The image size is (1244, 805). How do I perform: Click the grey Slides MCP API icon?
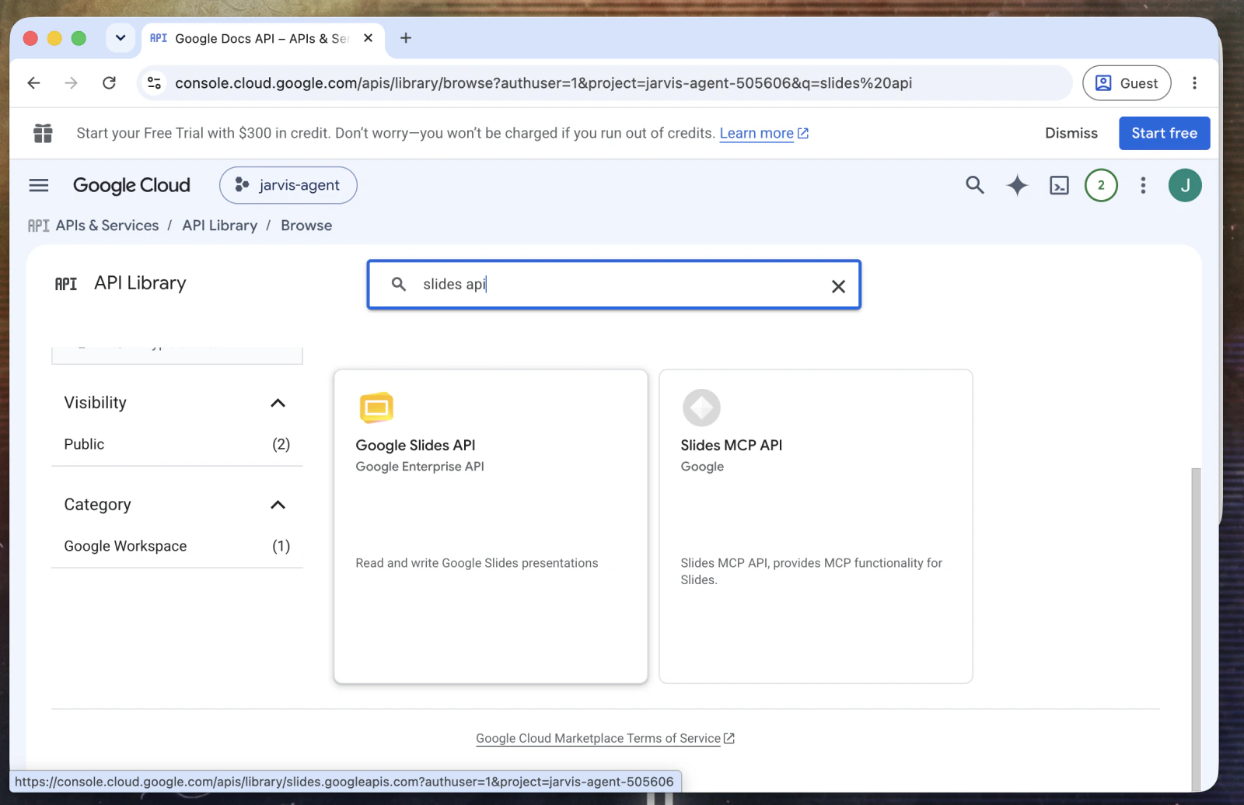701,408
